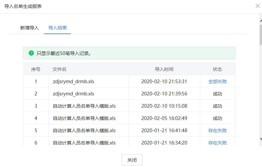The image size is (262, 167).
Task: Click the dialog title 导入名单生成报表
Action: pyautogui.click(x=23, y=6)
